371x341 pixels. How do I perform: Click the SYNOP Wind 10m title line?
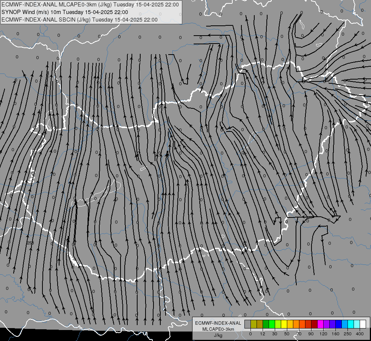coord(65,12)
